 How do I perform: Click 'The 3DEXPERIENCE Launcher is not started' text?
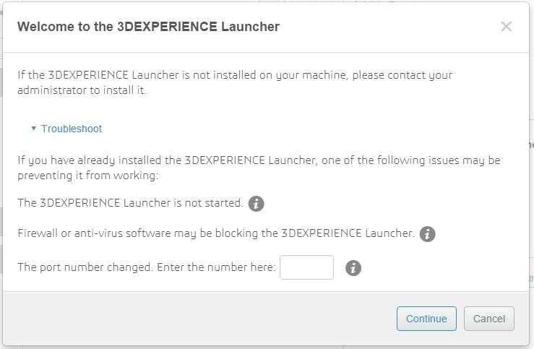tap(130, 203)
